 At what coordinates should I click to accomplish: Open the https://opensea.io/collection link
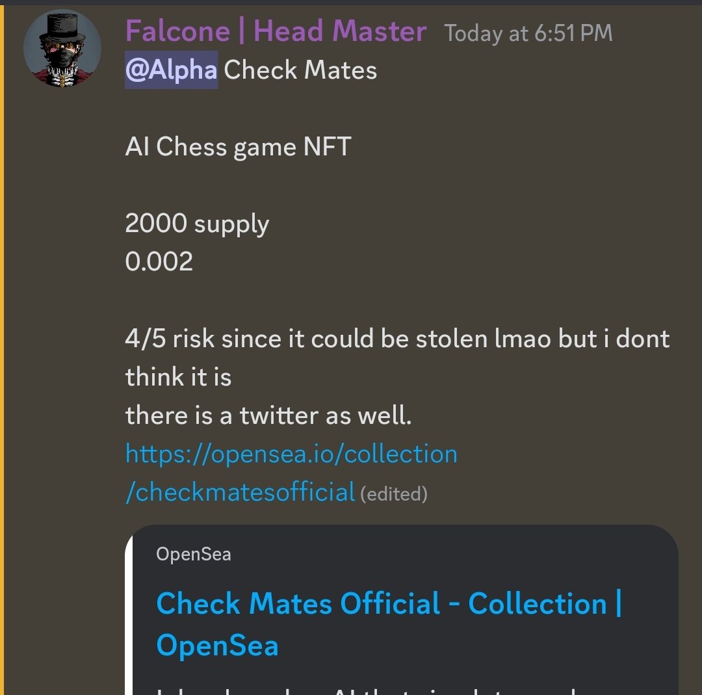coord(291,454)
